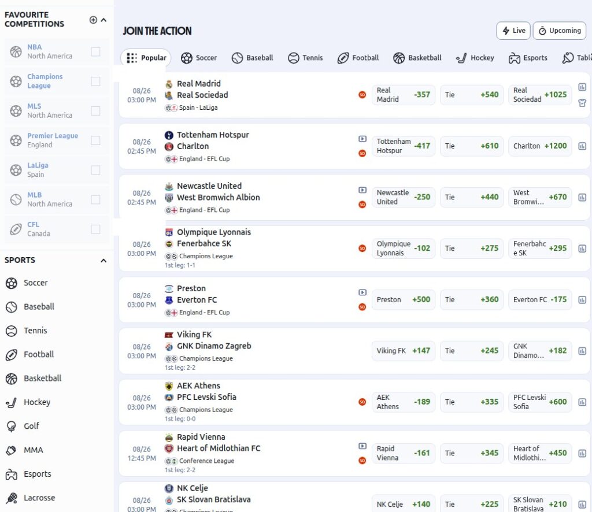The image size is (592, 512).
Task: Bet on NK Celje at +140
Action: point(403,504)
